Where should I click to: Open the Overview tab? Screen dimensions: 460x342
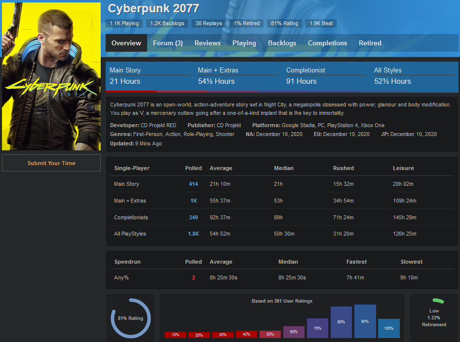(126, 43)
